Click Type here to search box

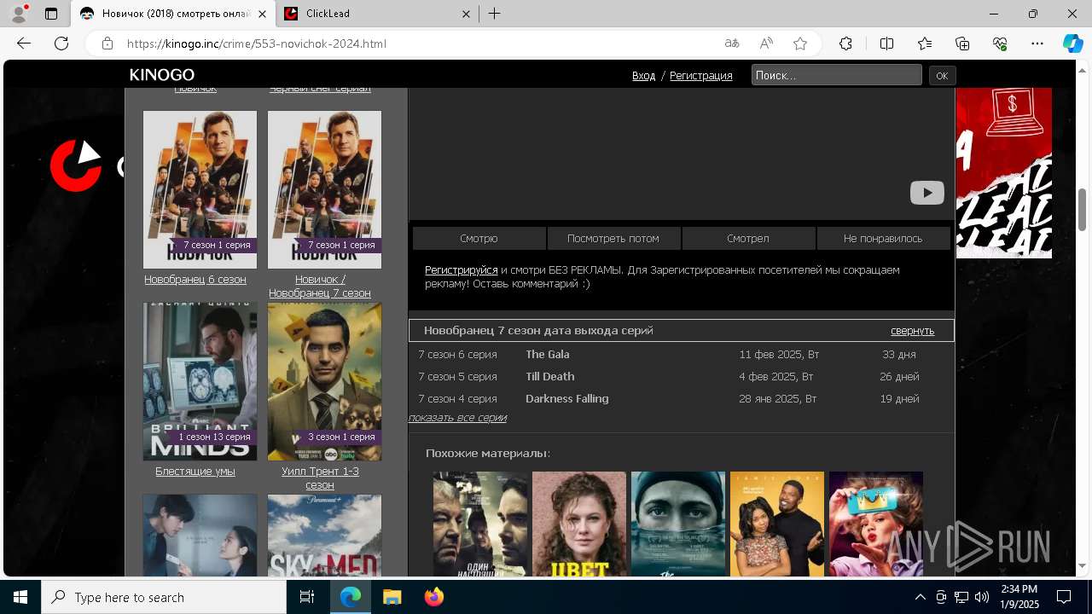click(164, 597)
